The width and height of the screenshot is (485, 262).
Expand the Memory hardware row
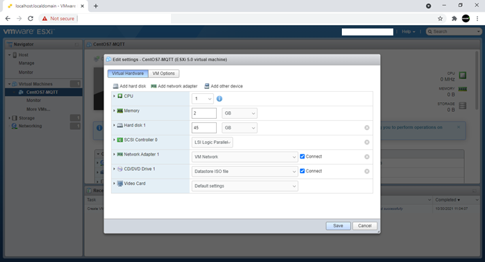click(114, 110)
